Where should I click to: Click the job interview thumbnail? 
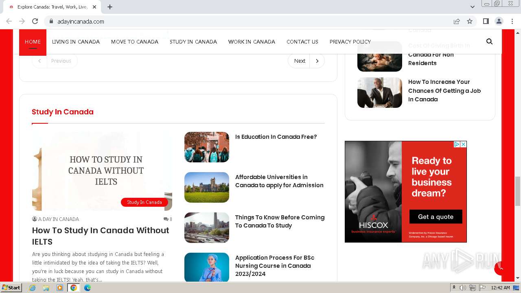tap(380, 93)
